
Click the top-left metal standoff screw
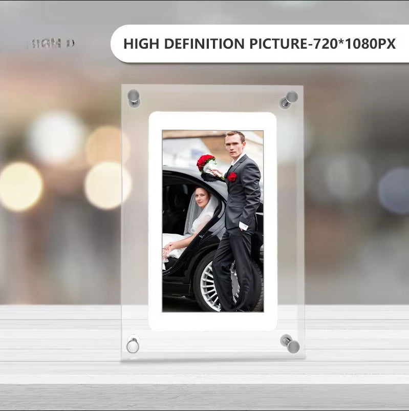tap(134, 97)
